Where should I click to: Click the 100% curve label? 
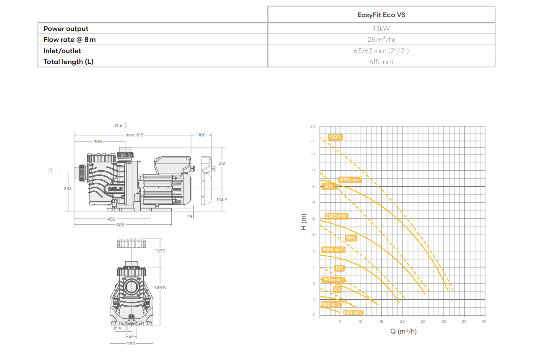pos(335,137)
